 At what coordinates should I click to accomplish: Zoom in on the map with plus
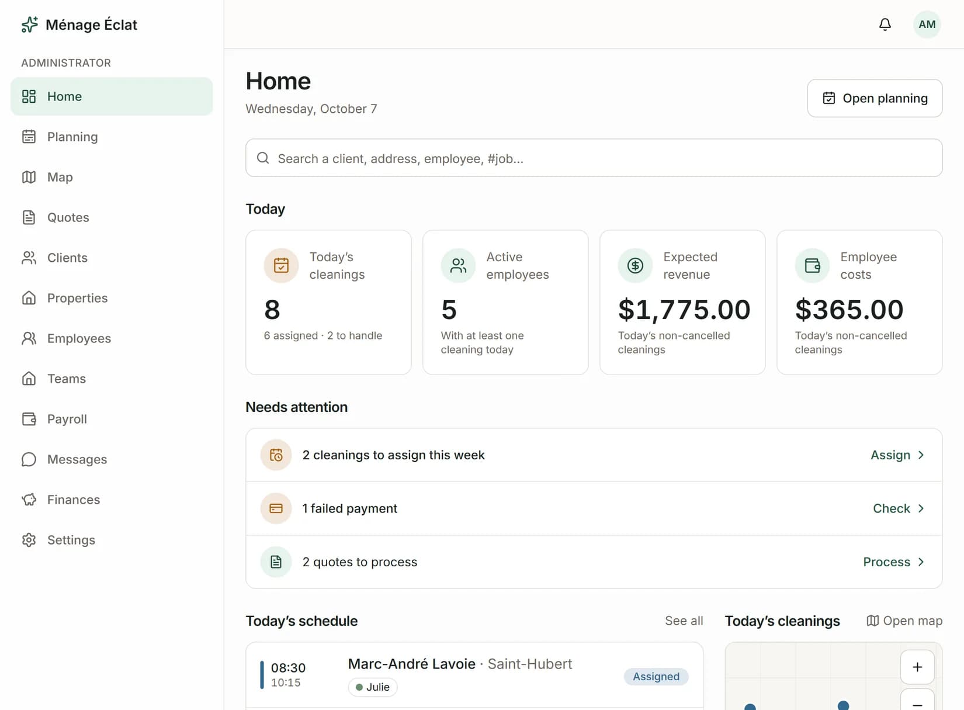tap(917, 667)
